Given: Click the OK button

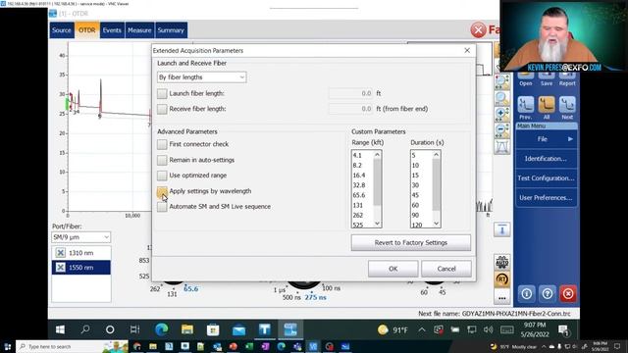Looking at the screenshot, I should pyautogui.click(x=392, y=269).
